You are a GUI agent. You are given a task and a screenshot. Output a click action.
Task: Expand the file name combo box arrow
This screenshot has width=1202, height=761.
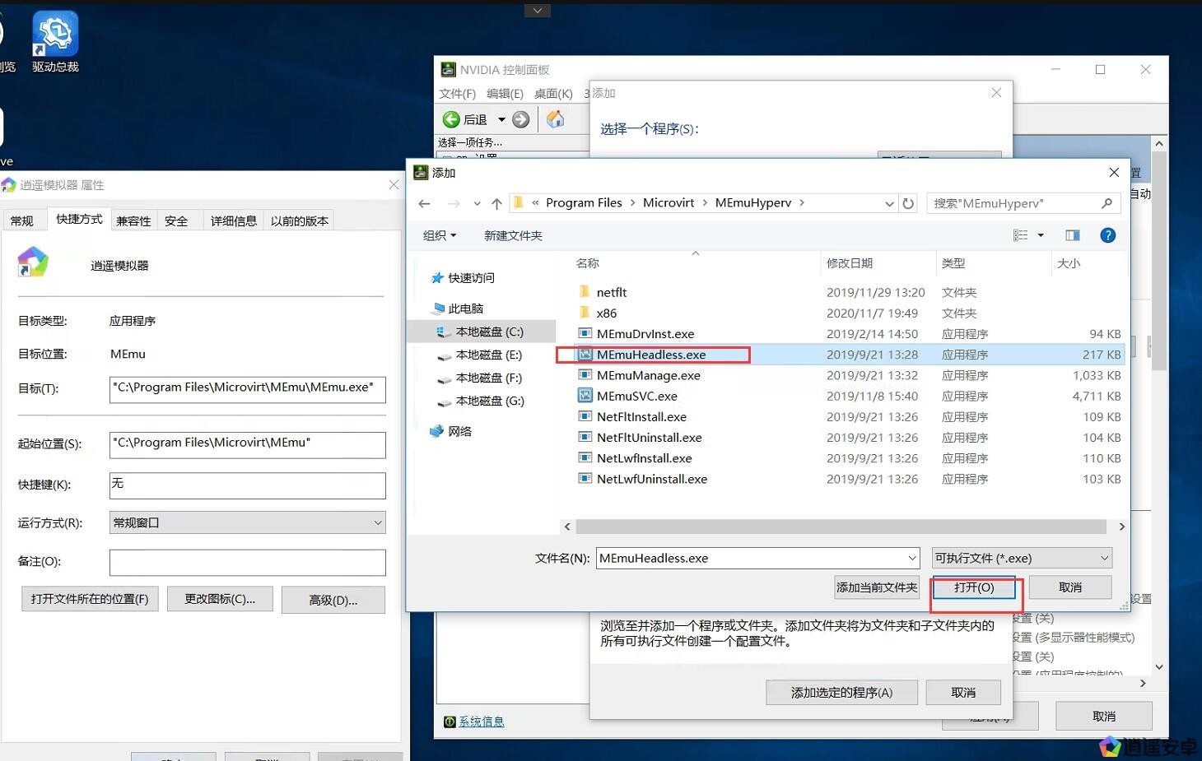(x=911, y=558)
